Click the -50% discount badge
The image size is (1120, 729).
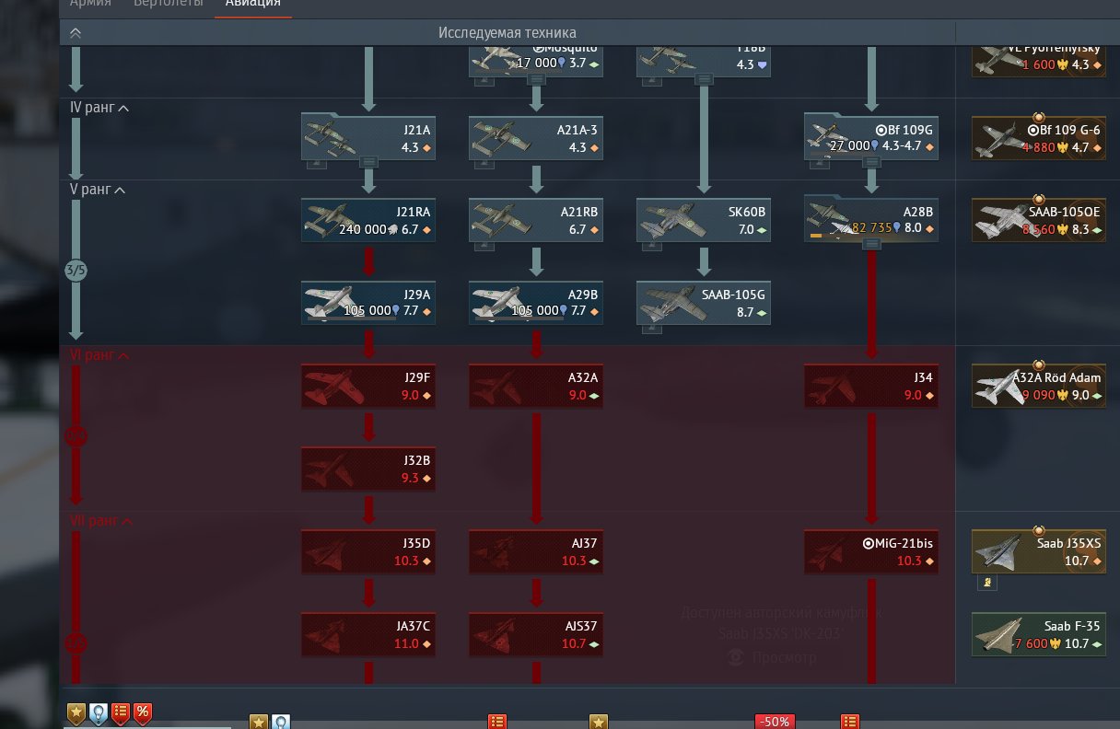773,722
